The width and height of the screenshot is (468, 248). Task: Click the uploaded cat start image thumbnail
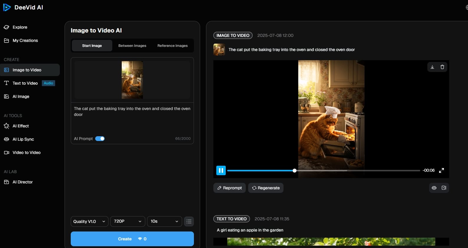point(132,80)
